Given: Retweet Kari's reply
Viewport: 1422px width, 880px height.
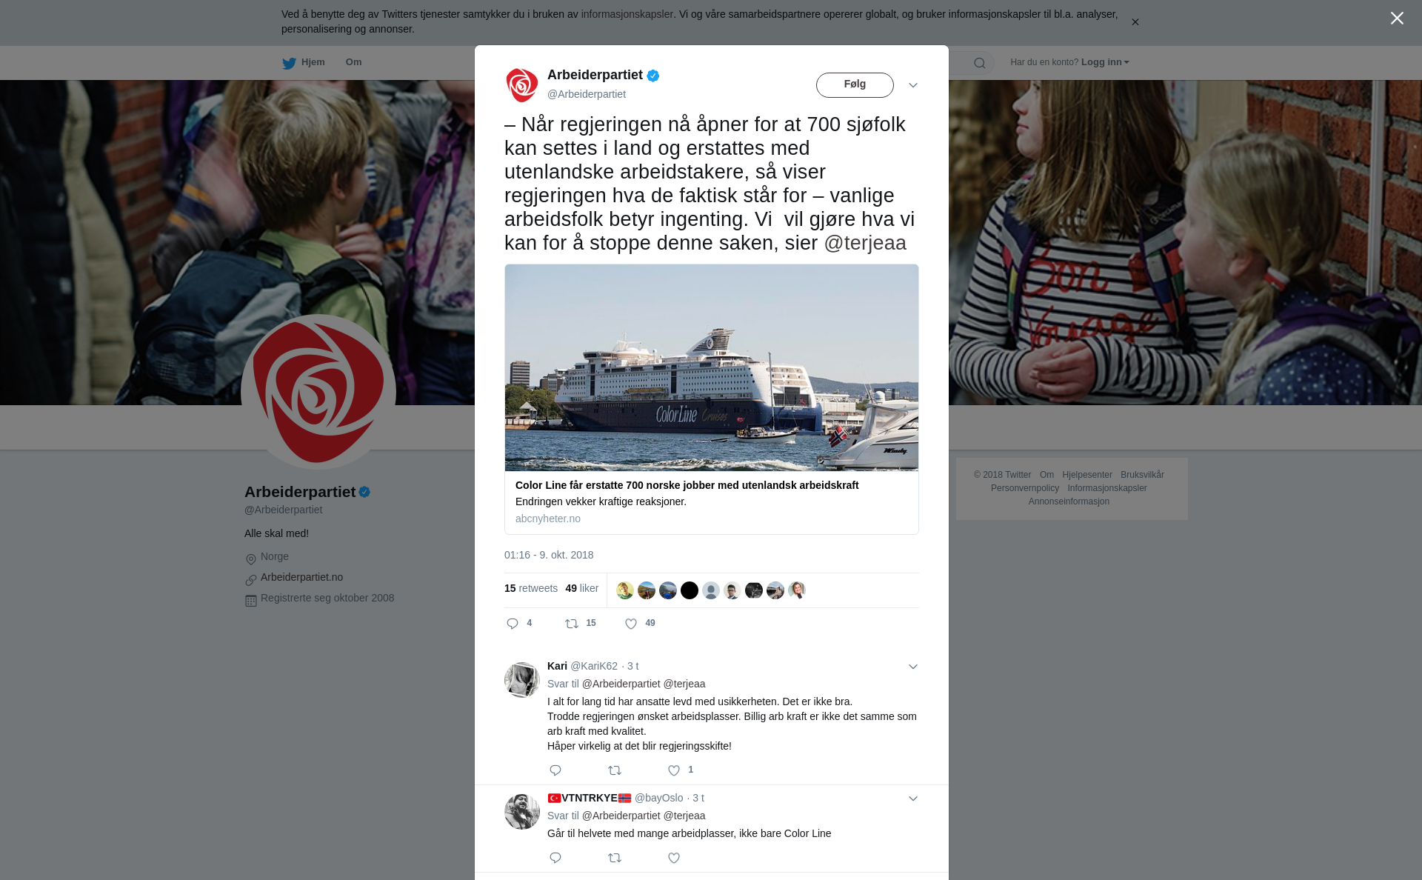Looking at the screenshot, I should pyautogui.click(x=615, y=770).
